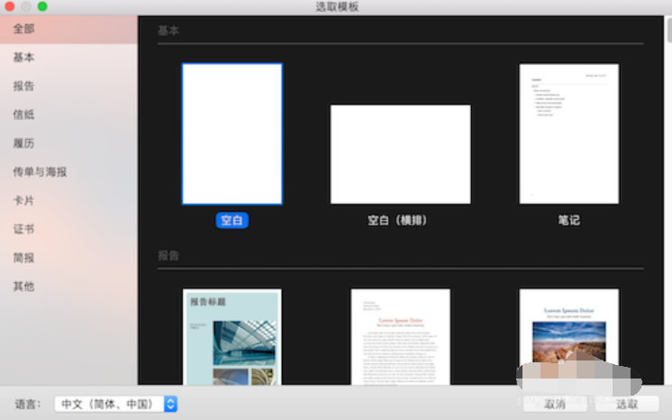Show 信纸 templates in sidebar
The image size is (672, 420).
point(24,114)
